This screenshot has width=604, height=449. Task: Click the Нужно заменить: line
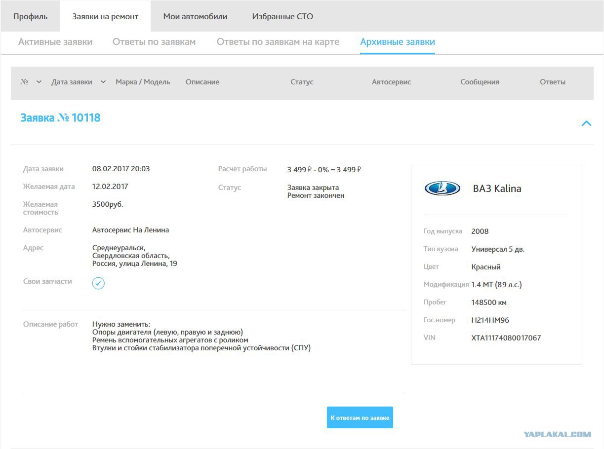[x=121, y=324]
